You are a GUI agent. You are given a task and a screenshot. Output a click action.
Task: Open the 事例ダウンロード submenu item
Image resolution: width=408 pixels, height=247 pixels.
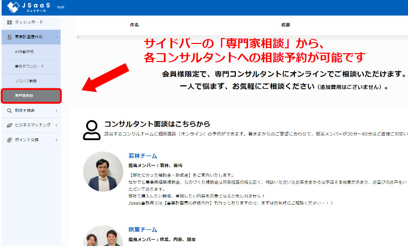pos(31,66)
